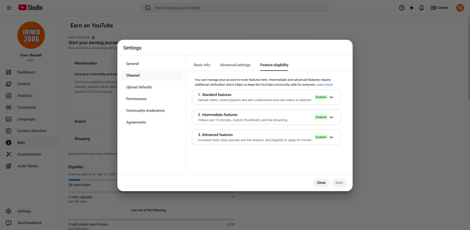This screenshot has width=470, height=230.
Task: Click the '1. Standard features' title
Action: (215, 94)
